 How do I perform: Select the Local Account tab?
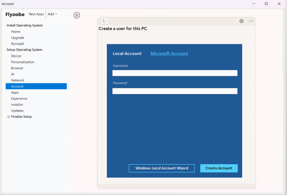[x=127, y=54]
